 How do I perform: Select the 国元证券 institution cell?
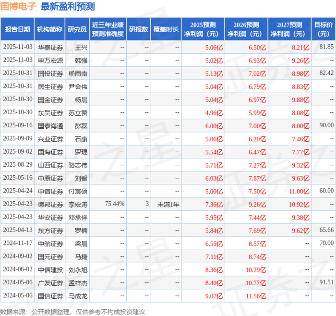point(50,256)
